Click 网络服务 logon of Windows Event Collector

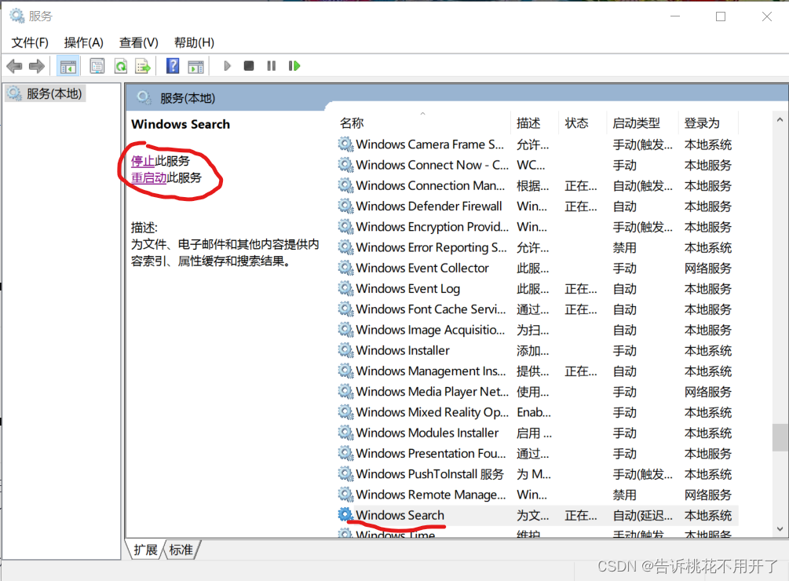pyautogui.click(x=708, y=269)
